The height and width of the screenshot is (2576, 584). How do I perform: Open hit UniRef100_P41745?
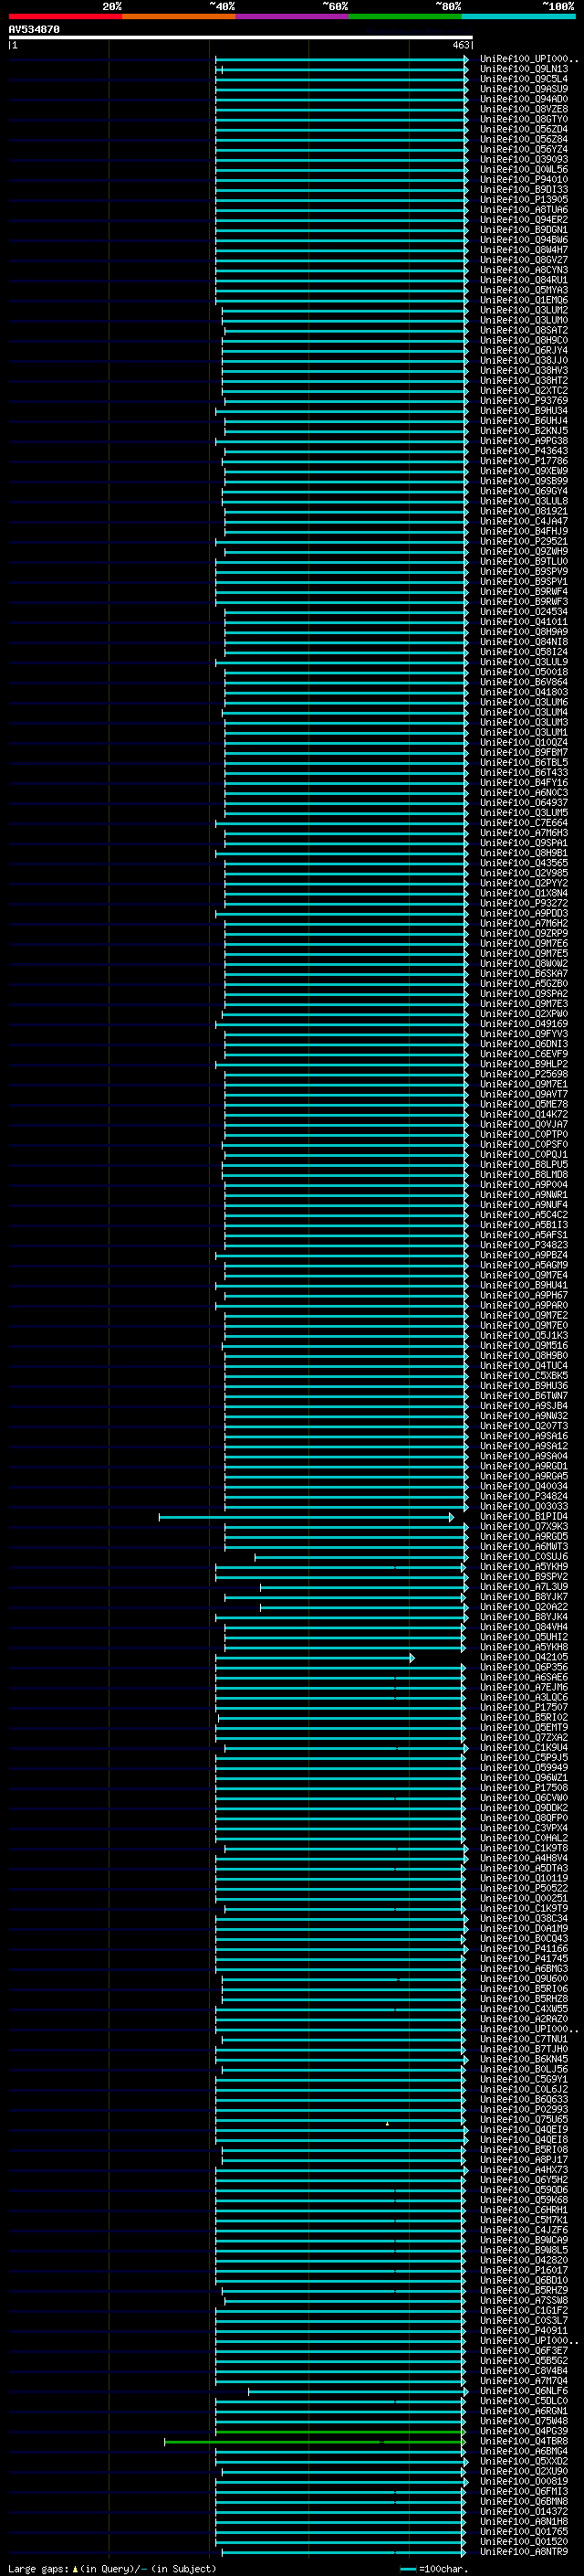click(524, 1959)
